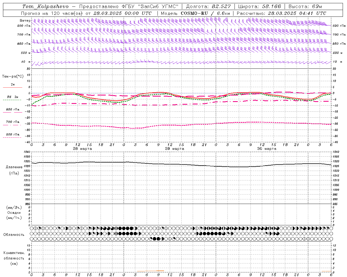
Task: Click the computed time Рассчитано: 28.03.2025 04:41 UTC
Action: click(281, 13)
